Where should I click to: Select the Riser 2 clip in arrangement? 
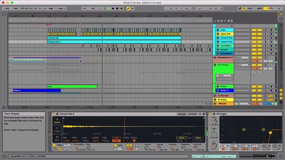click(x=37, y=90)
